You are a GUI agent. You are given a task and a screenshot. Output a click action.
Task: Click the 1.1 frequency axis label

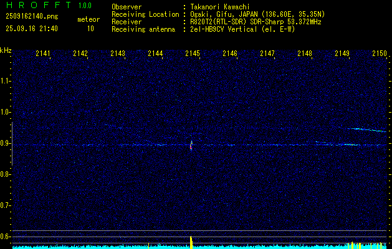(4, 81)
